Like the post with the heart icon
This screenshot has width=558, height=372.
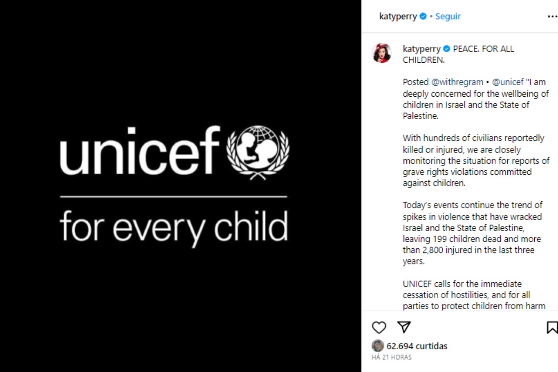pyautogui.click(x=379, y=327)
